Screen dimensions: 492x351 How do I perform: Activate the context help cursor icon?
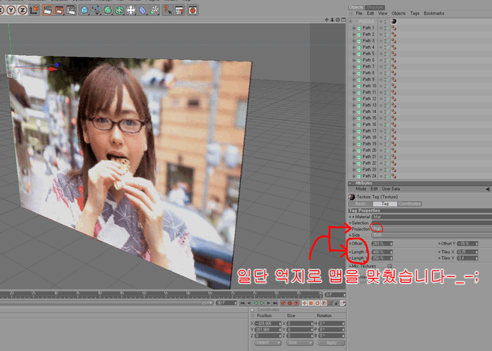(x=168, y=10)
